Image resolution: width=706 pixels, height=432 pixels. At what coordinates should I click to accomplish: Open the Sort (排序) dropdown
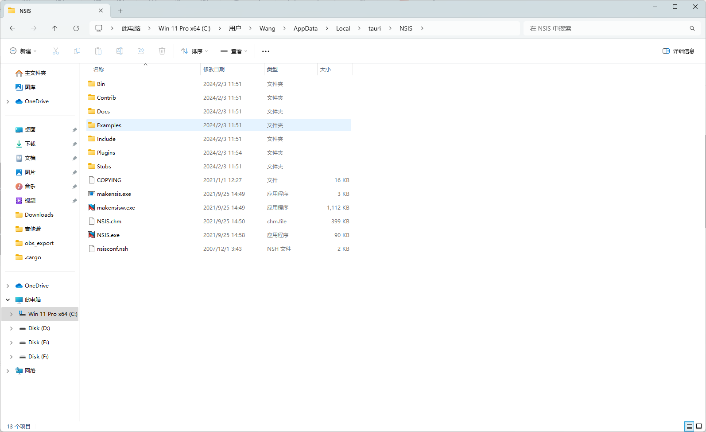pyautogui.click(x=194, y=51)
